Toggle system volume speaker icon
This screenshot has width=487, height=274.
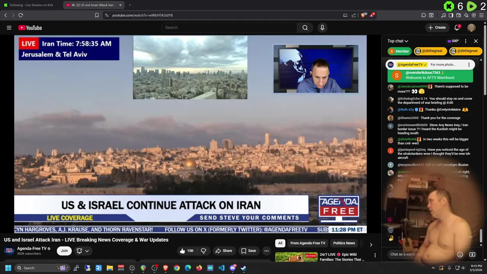point(463,268)
